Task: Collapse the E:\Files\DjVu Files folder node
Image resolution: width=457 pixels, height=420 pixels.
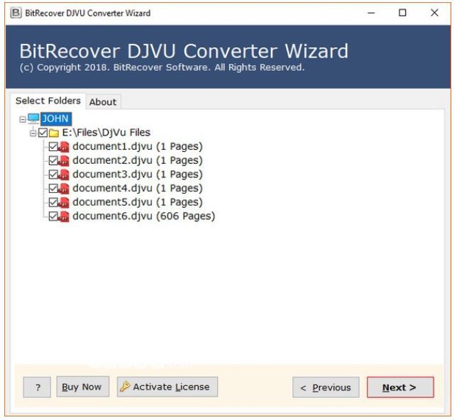Action: [33, 133]
